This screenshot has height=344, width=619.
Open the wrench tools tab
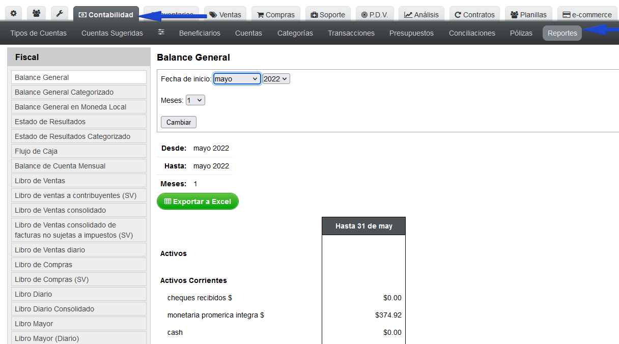pos(60,14)
